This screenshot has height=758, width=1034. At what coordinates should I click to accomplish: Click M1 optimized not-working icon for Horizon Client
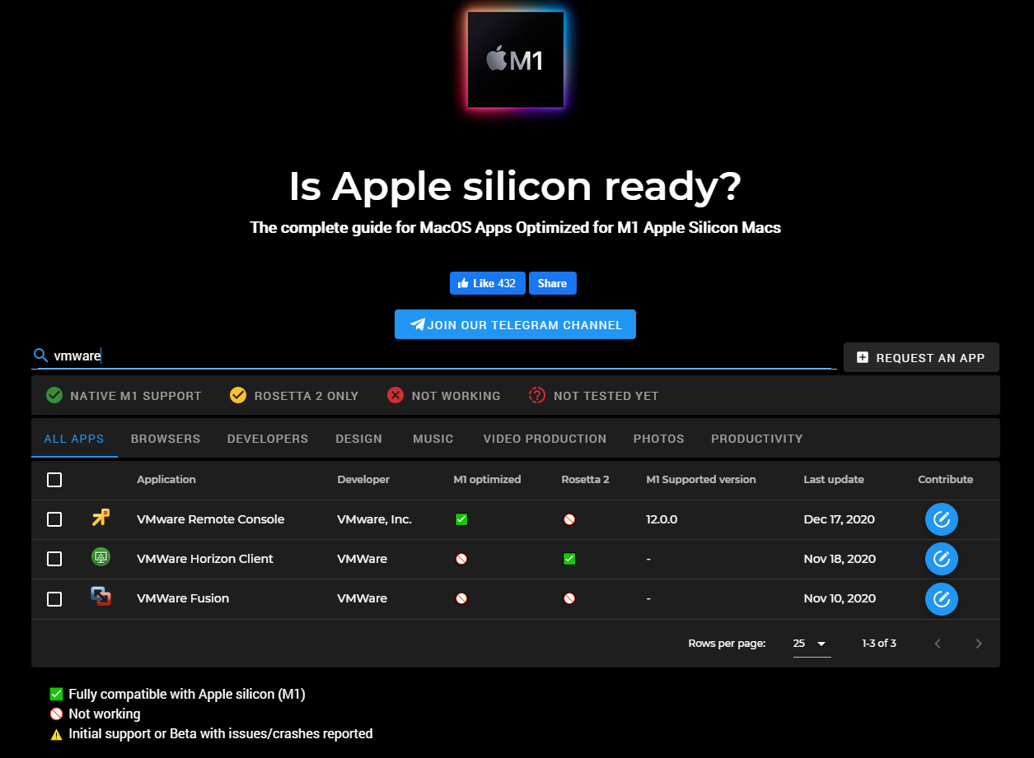(461, 559)
